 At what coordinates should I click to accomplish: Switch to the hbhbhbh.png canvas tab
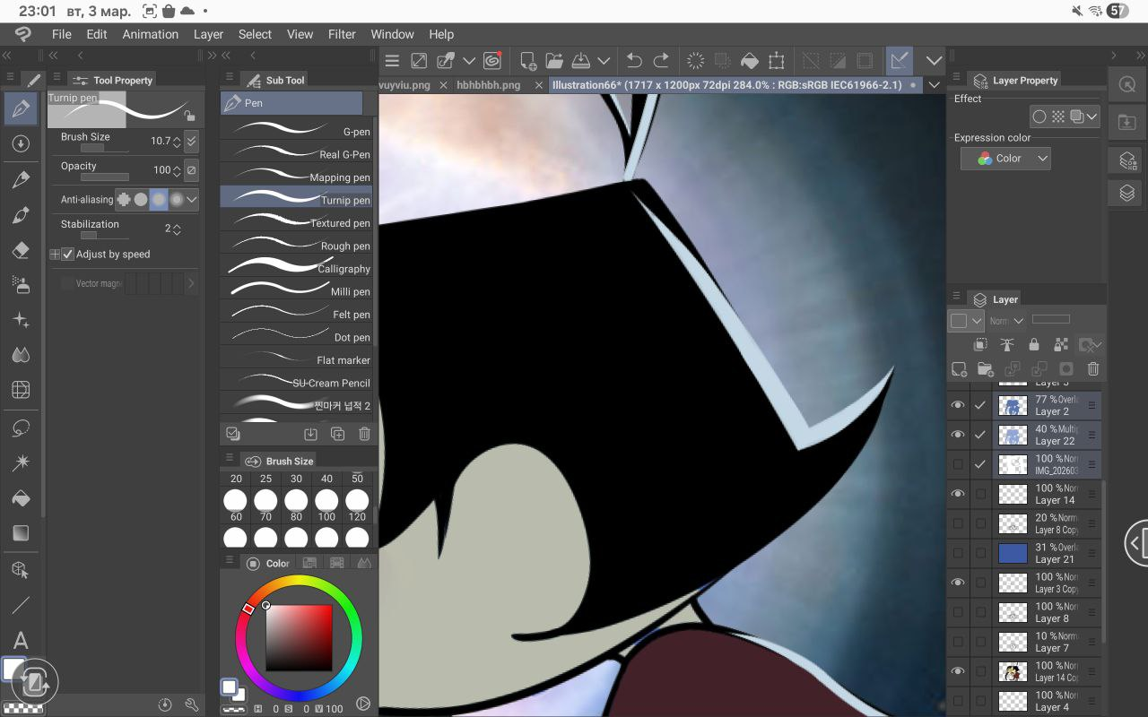point(488,85)
